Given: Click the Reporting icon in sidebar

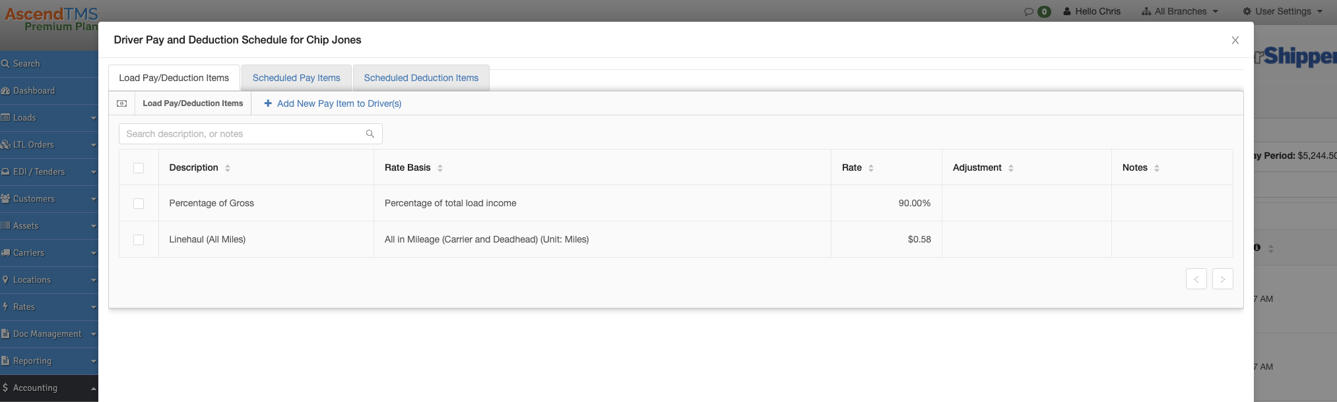Looking at the screenshot, I should click(x=5, y=361).
